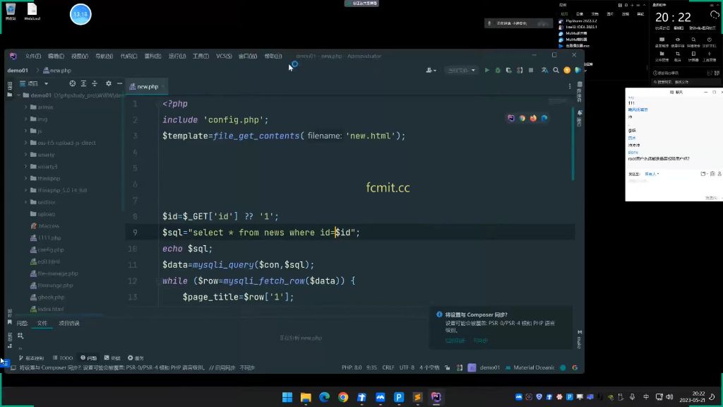Click PHP: 8.0 language level in status bar
The image size is (723, 407).
click(352, 367)
